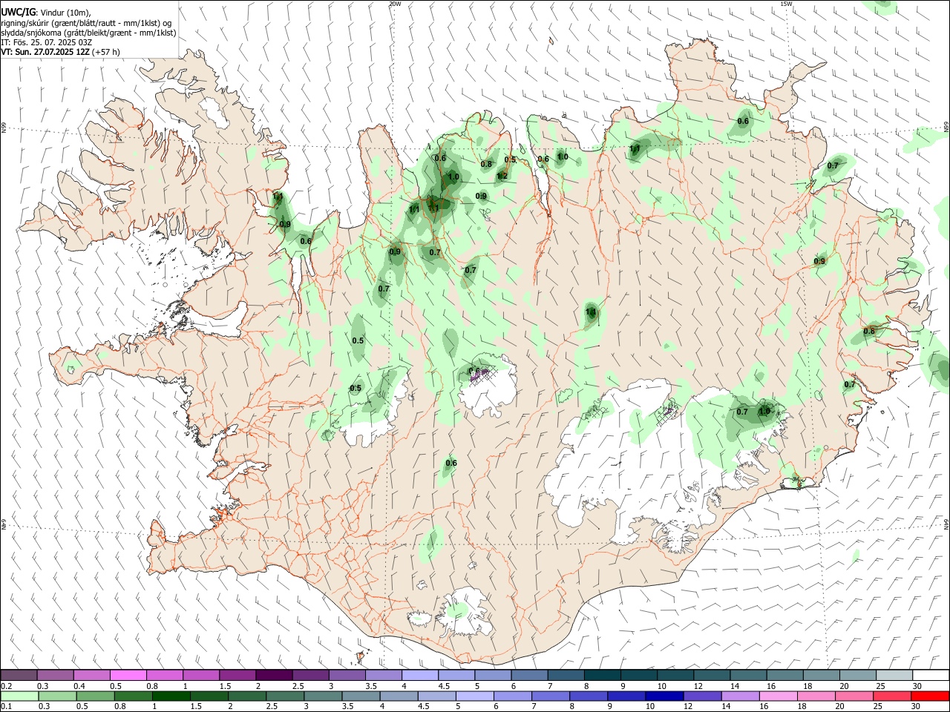Click the '30' label under the lower scale

(917, 707)
